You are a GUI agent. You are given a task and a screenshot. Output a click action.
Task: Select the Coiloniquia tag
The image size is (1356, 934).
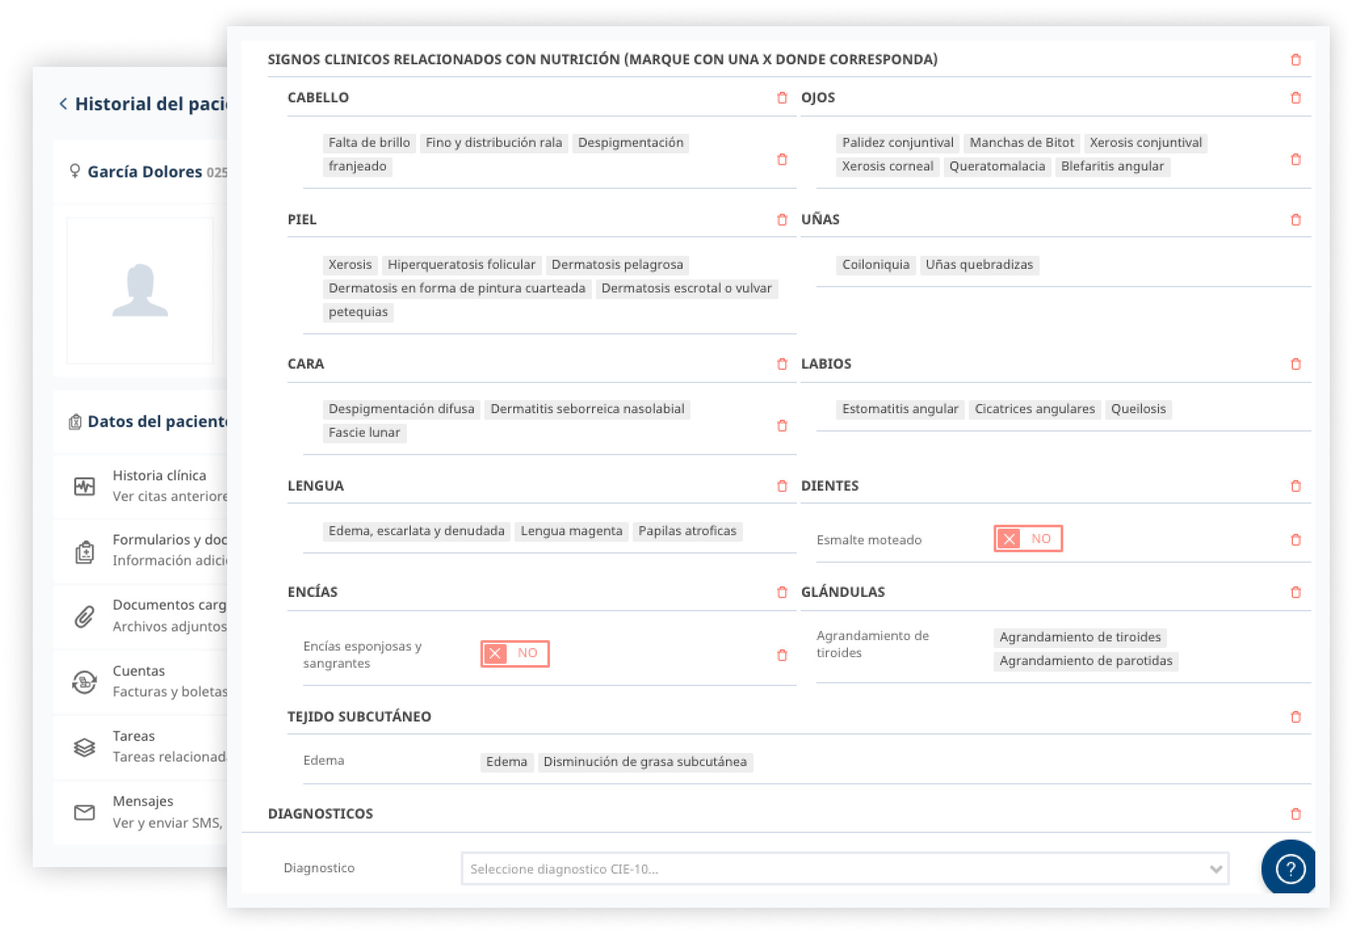point(876,265)
